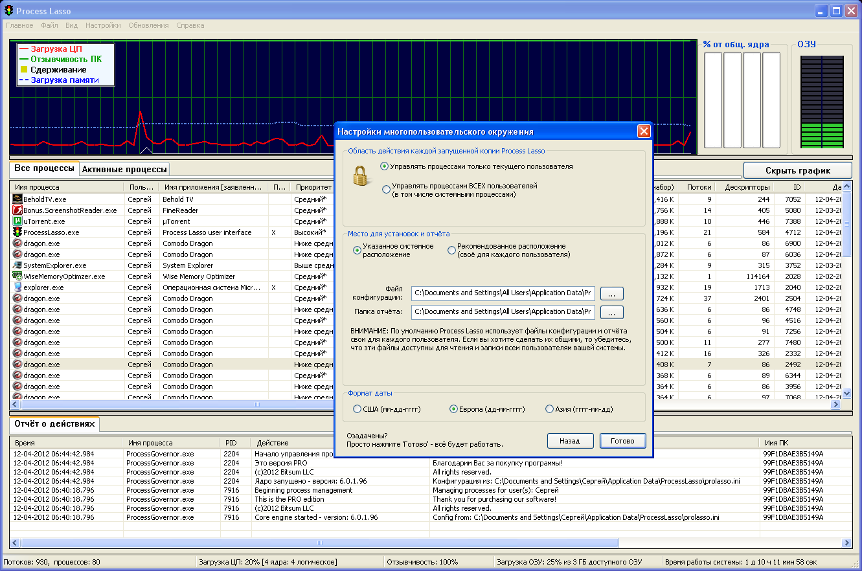Viewport: 862px width, 571px height.
Task: Click the Process Lasso title bar icon
Action: (9, 10)
